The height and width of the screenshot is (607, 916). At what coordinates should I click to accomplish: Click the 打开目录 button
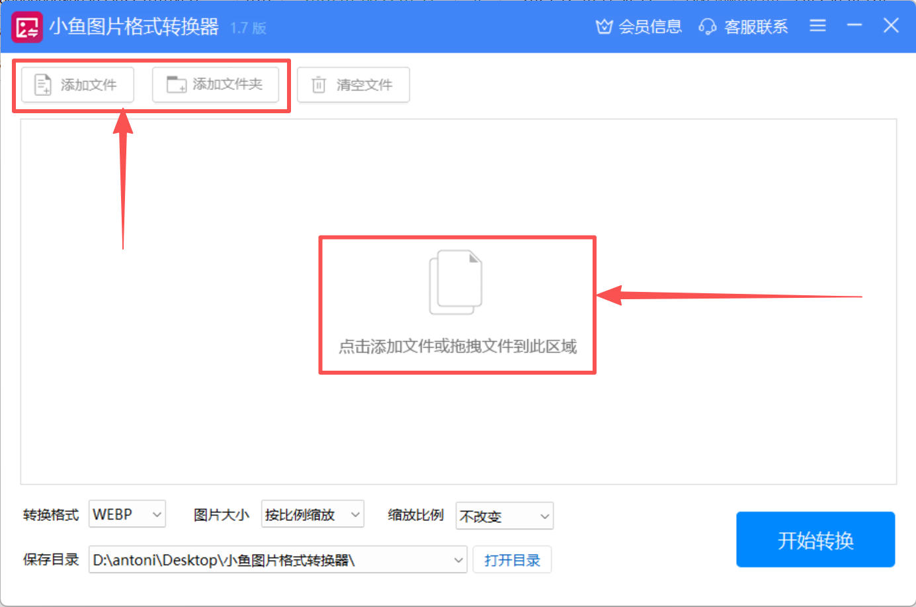(x=512, y=560)
